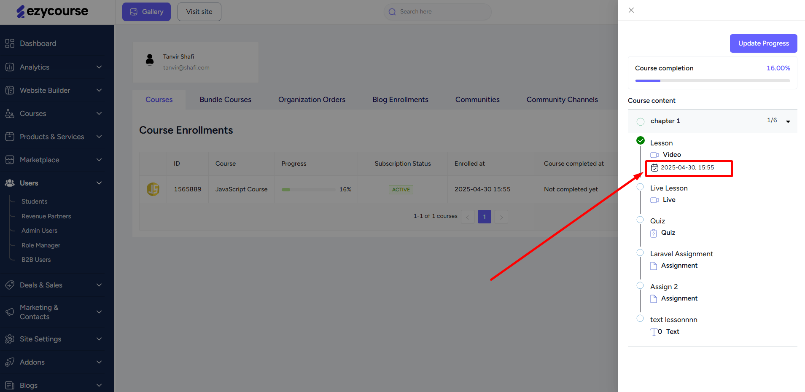This screenshot has height=392, width=805.
Task: Go to pagination page 1
Action: coord(485,217)
